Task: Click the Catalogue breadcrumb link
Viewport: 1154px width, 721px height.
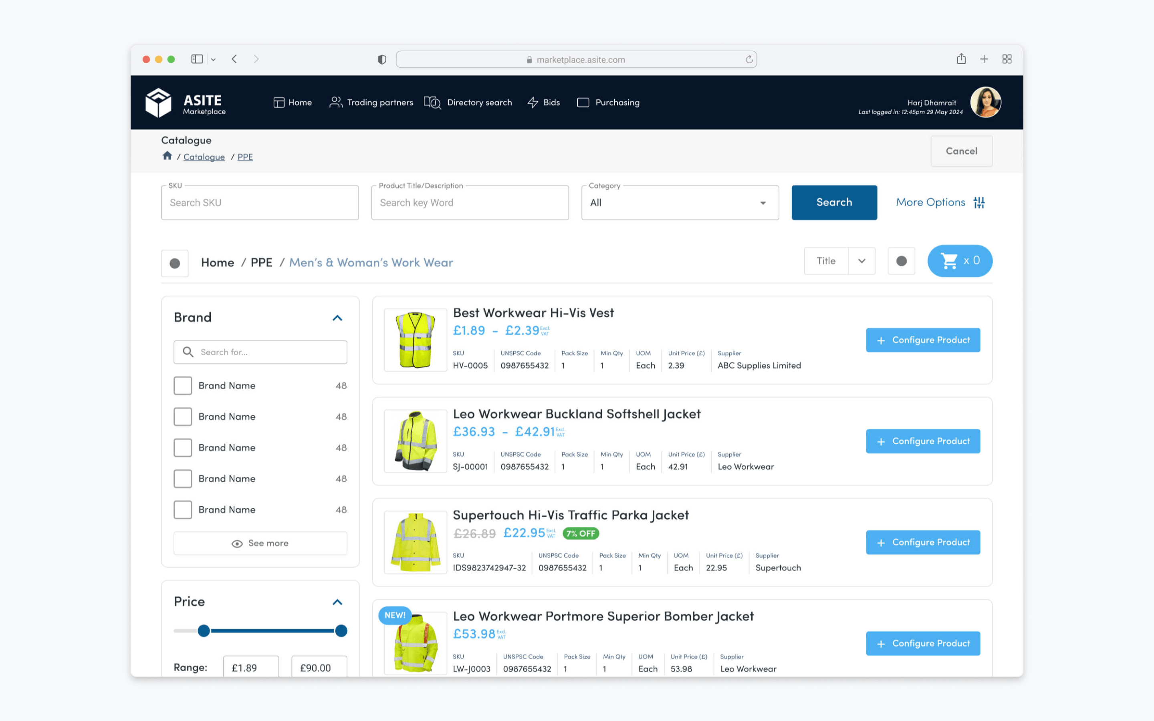Action: pos(204,157)
